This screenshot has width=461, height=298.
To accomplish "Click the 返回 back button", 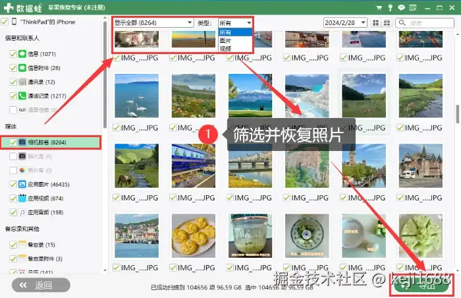I will [x=41, y=285].
